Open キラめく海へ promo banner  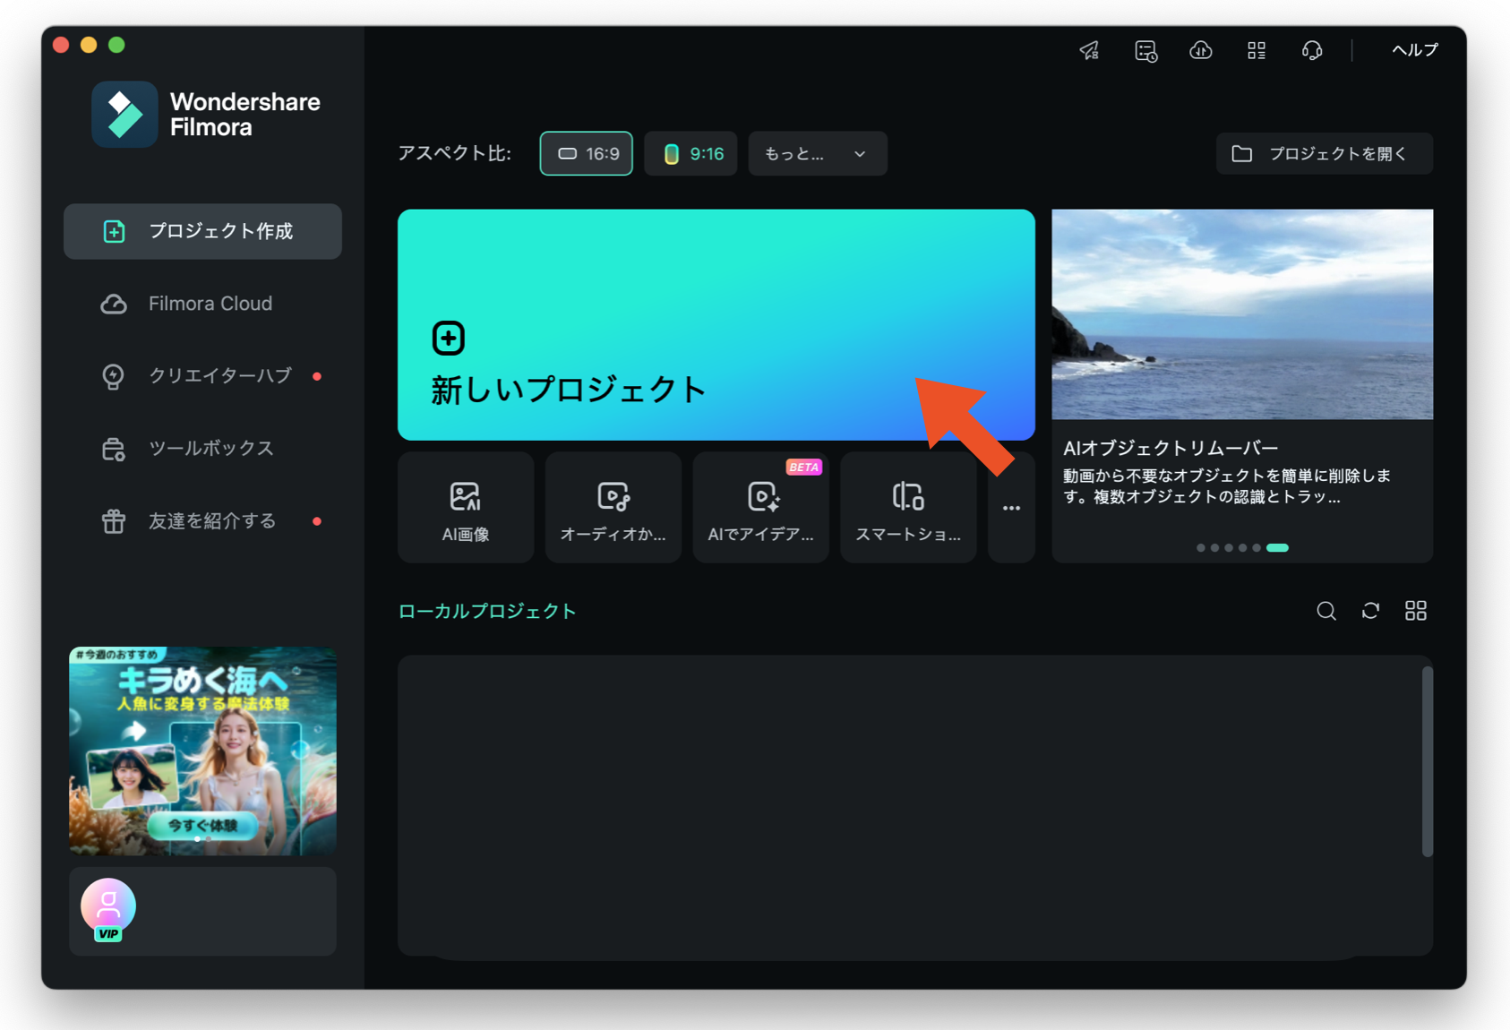(202, 751)
